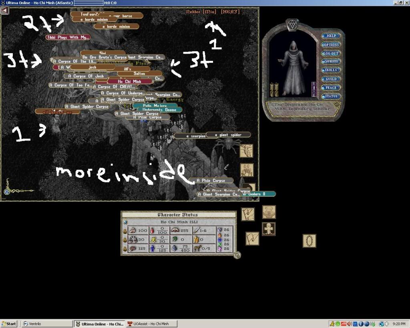The width and height of the screenshot is (410, 328).
Task: Click the two hands spell macro icon
Action: pos(247,170)
